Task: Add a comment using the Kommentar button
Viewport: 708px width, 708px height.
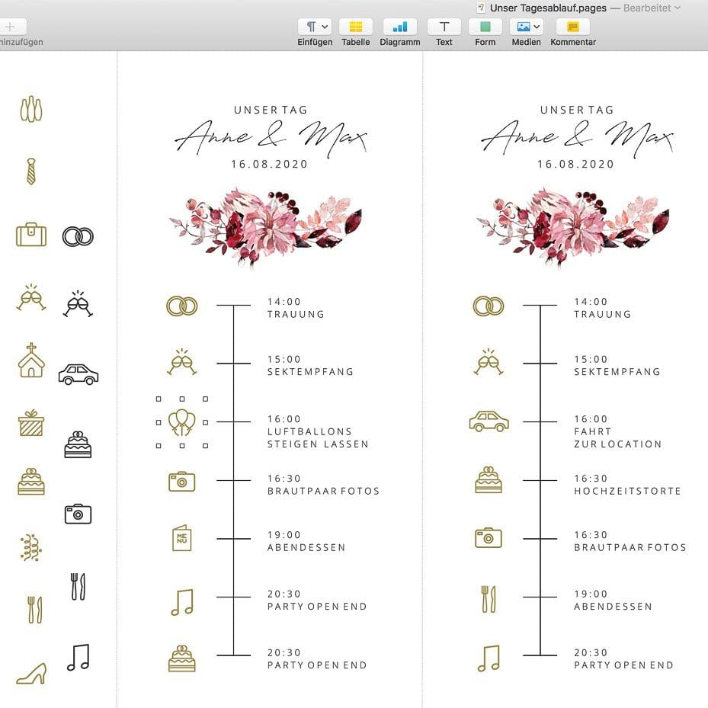Action: tap(572, 27)
